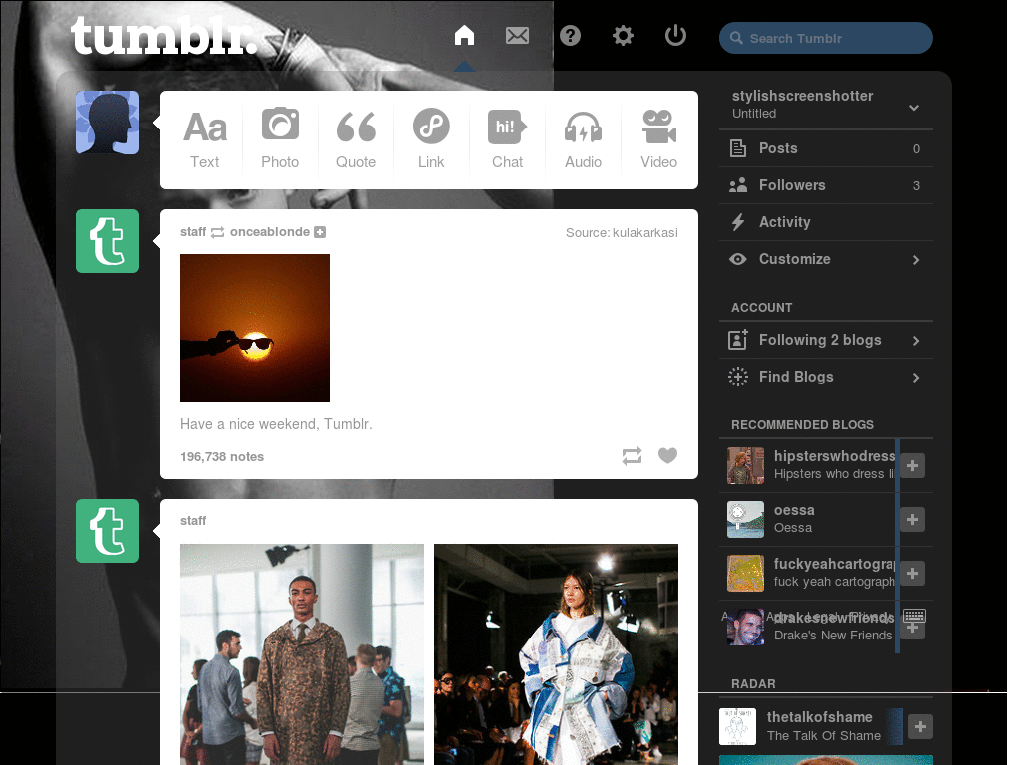
Task: Open Following 2 blogs chevron
Action: pyautogui.click(x=916, y=341)
